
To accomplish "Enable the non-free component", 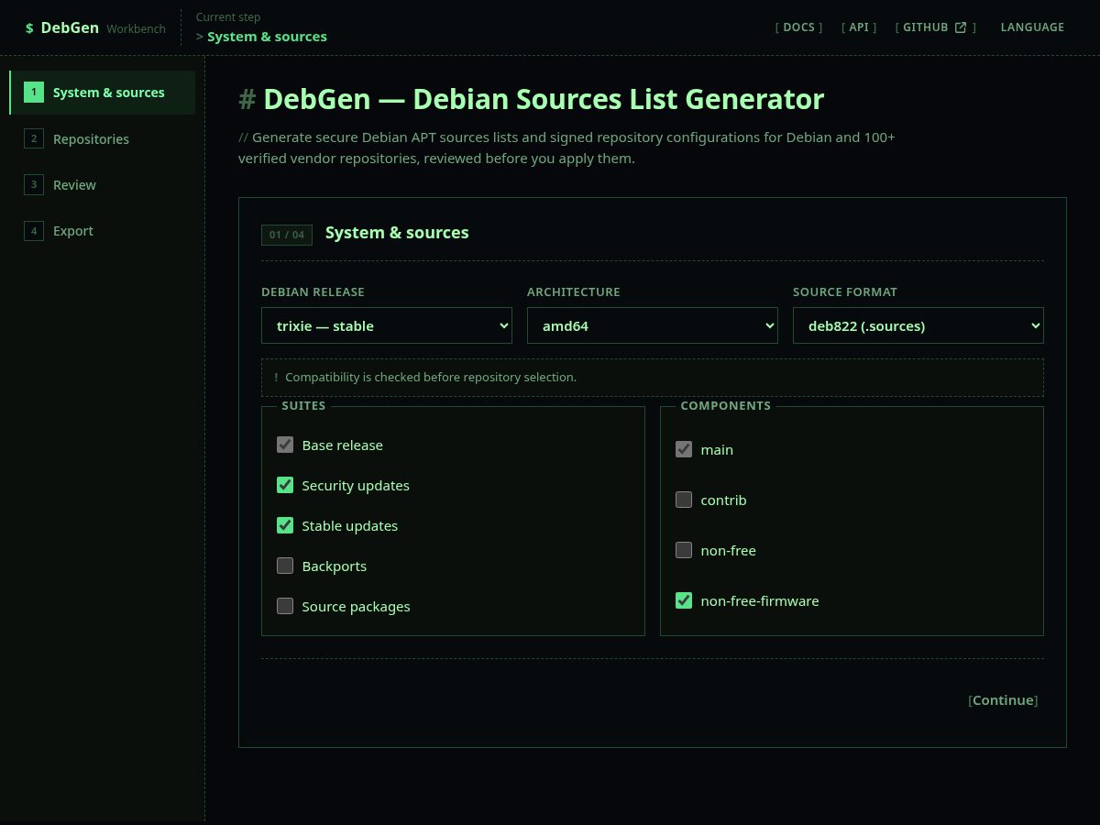I will (684, 550).
